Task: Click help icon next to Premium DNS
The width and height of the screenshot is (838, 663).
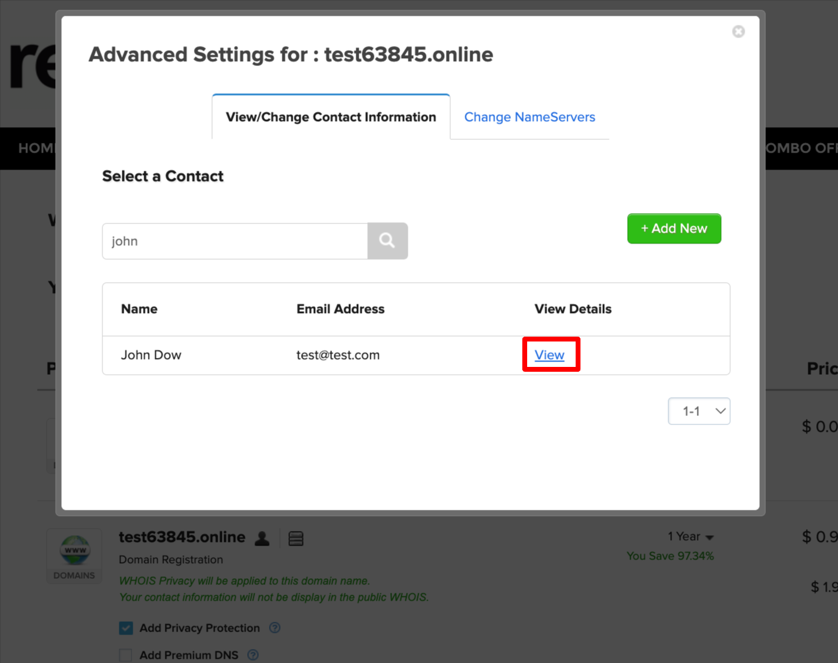Action: coord(253,655)
